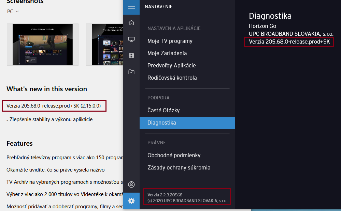
Task: Click 'Verzia 2.2.3.20568' at sidebar bottom
Action: pyautogui.click(x=165, y=195)
